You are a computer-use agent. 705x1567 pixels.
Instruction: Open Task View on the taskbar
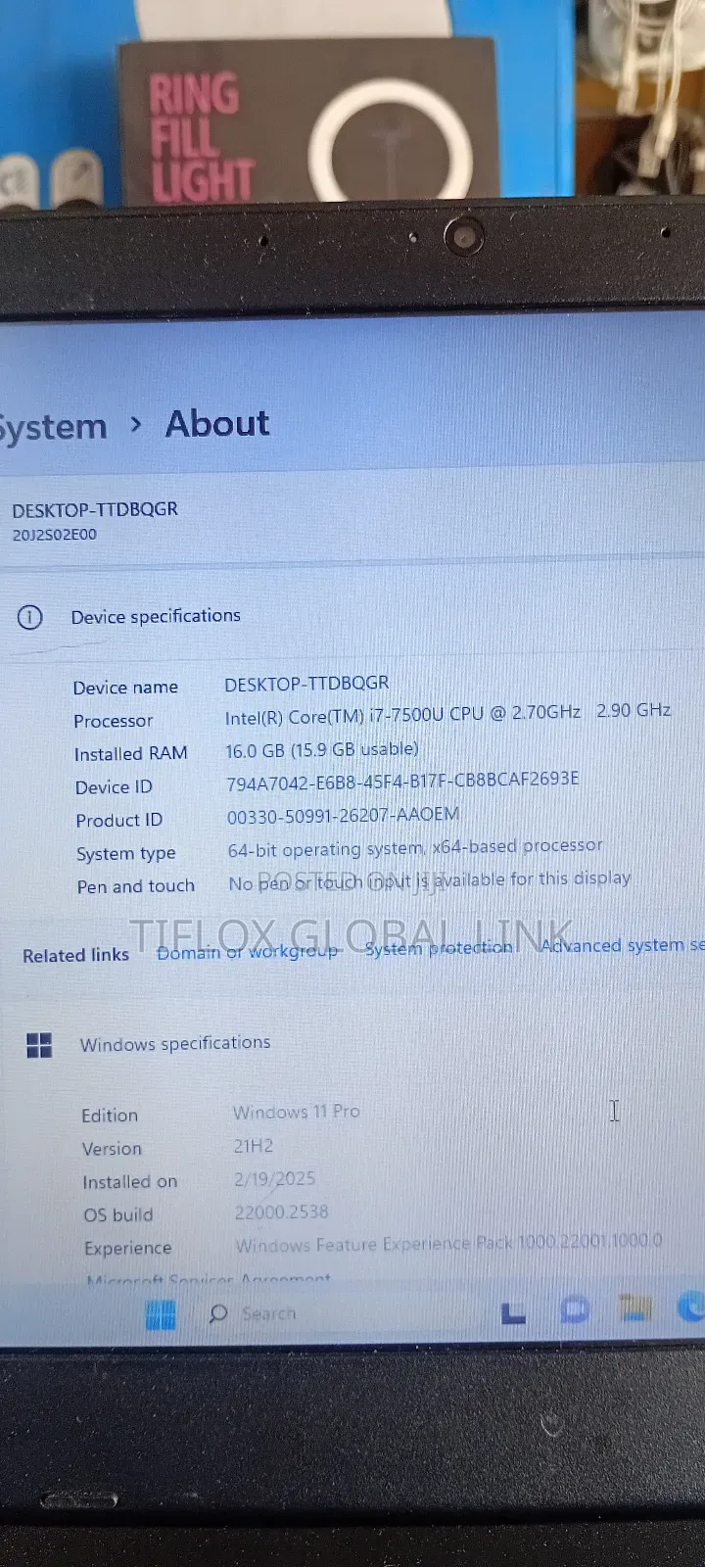(x=513, y=1313)
